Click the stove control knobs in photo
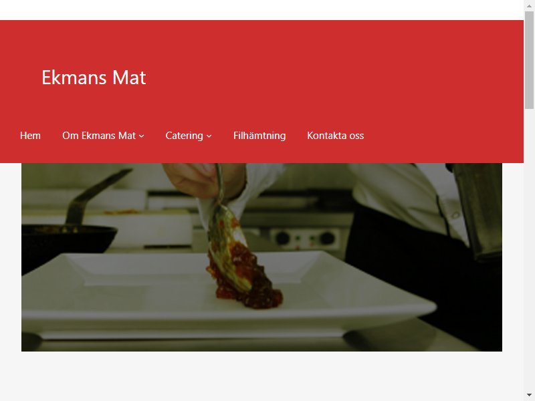The height and width of the screenshot is (401, 535). (306, 239)
